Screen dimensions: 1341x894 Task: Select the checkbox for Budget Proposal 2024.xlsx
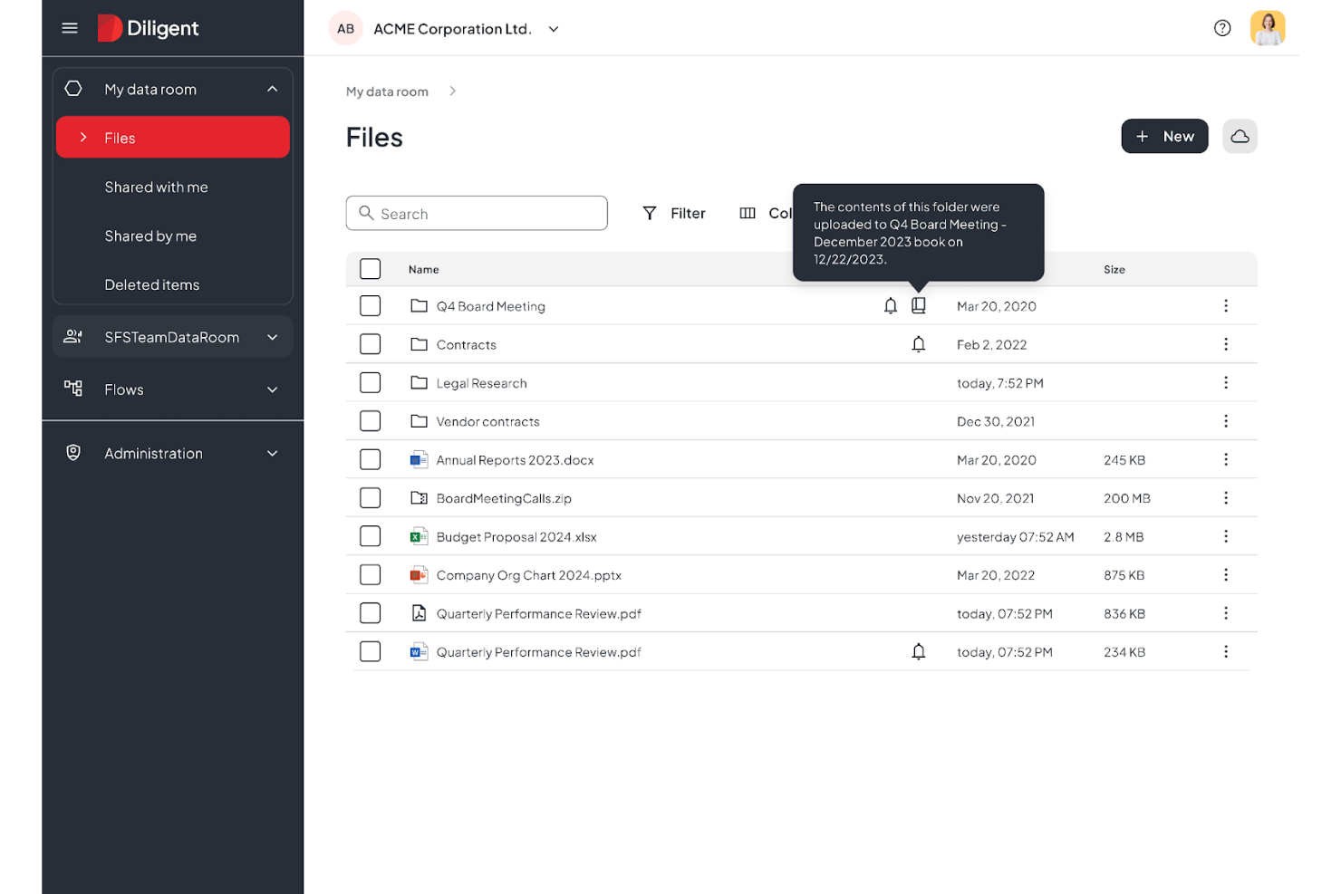(x=370, y=535)
